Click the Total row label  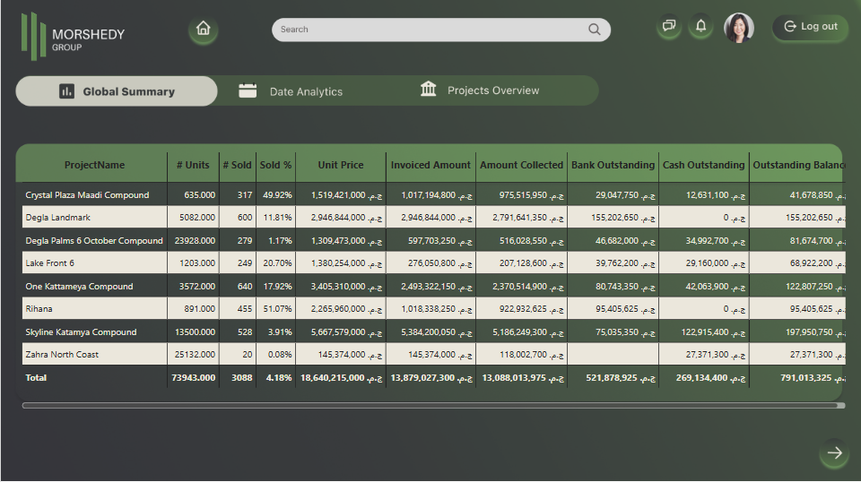coord(36,378)
